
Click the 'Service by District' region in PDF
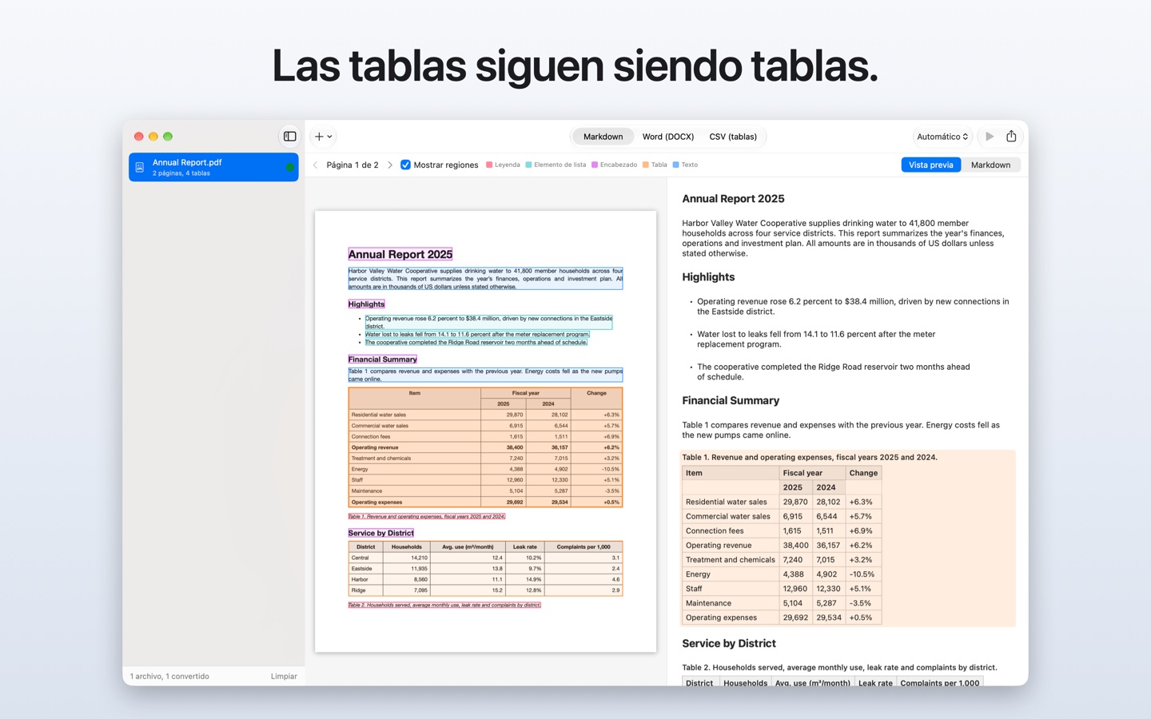[381, 533]
